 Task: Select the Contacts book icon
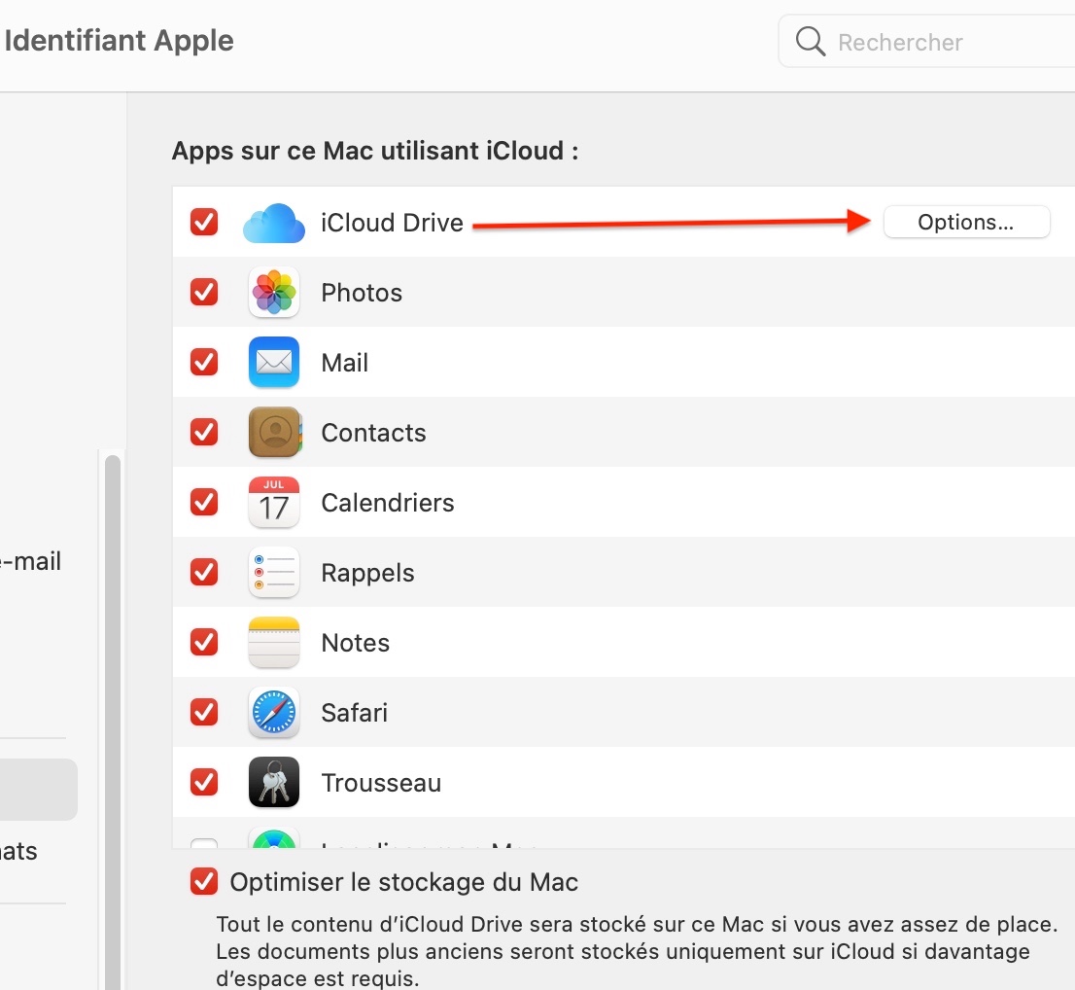pyautogui.click(x=273, y=433)
